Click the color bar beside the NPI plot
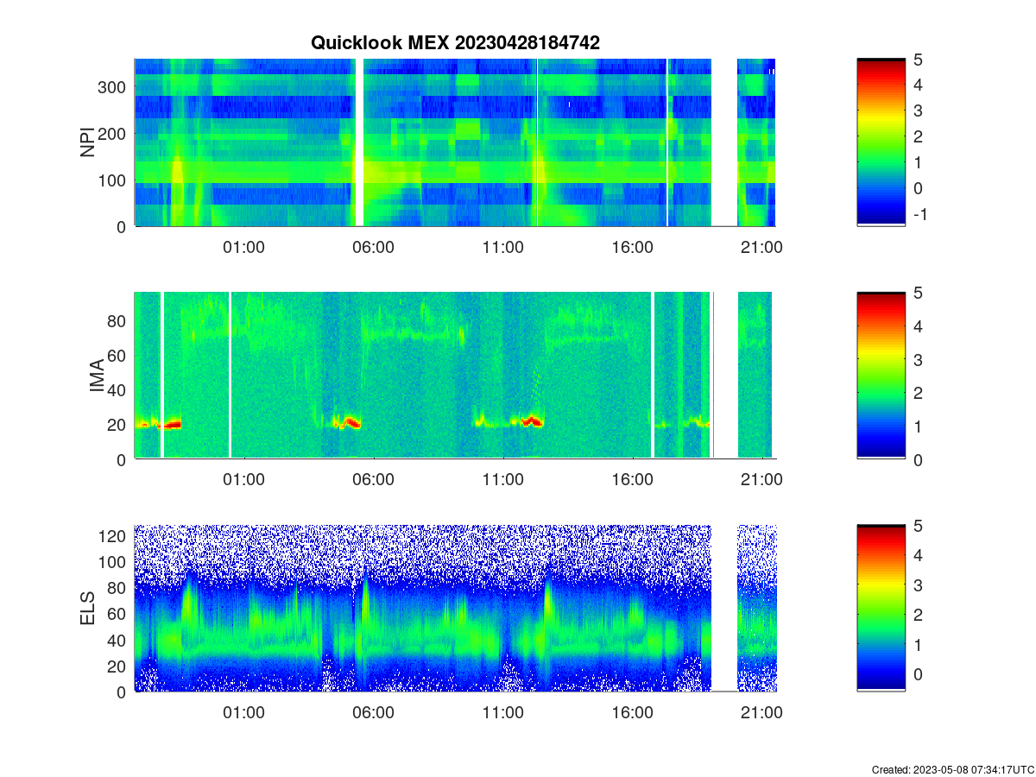 tap(881, 142)
